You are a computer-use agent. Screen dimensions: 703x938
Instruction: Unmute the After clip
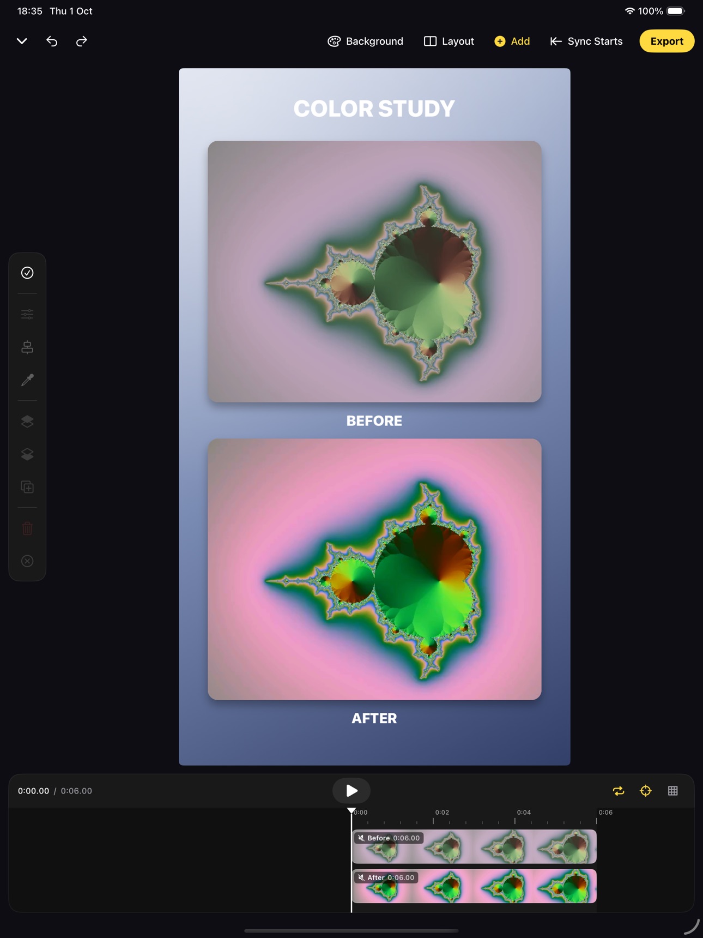[x=361, y=877]
